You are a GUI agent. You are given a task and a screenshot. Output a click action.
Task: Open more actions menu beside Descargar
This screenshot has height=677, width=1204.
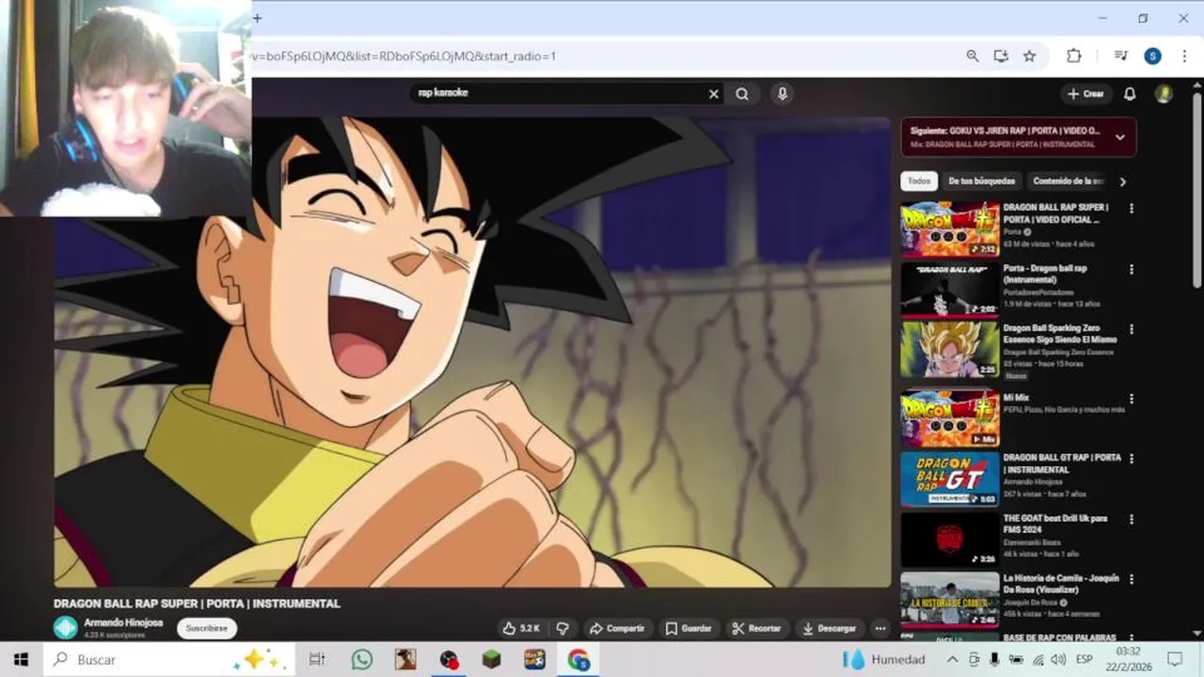pyautogui.click(x=880, y=628)
